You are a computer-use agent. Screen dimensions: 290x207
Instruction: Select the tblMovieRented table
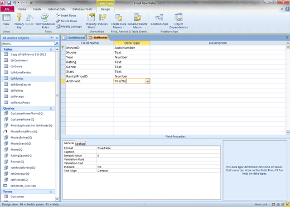tap(21, 72)
